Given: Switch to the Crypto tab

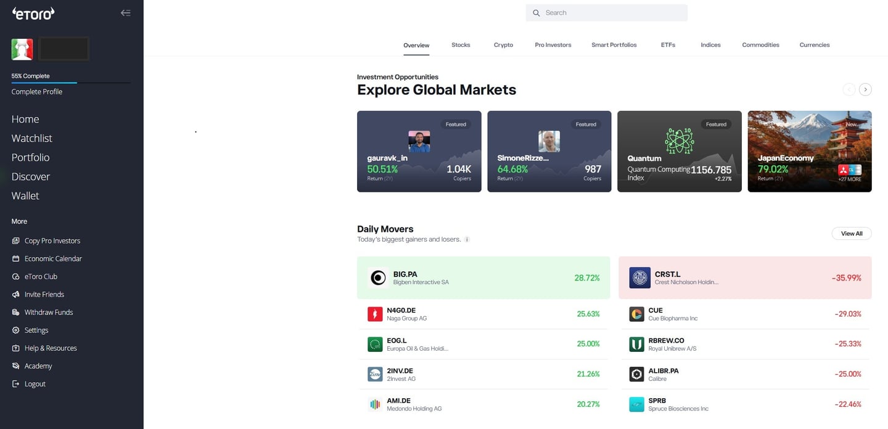Looking at the screenshot, I should pyautogui.click(x=503, y=45).
